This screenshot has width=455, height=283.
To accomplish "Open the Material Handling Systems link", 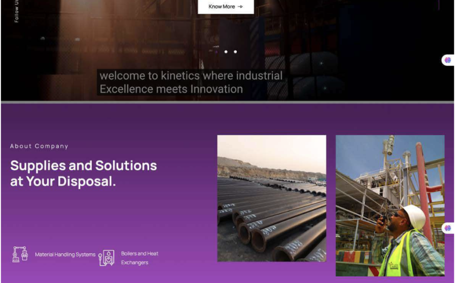I will click(x=65, y=255).
